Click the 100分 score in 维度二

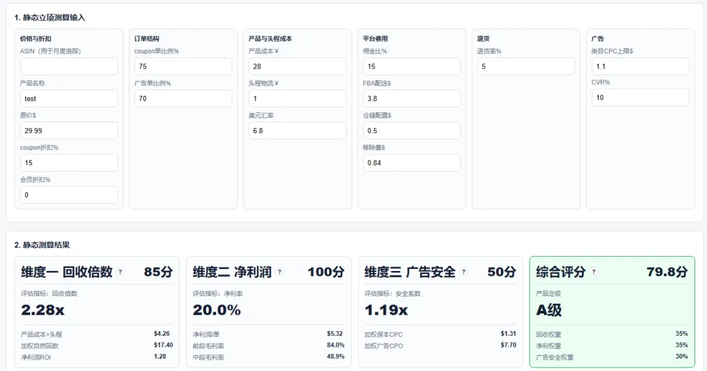pos(326,272)
